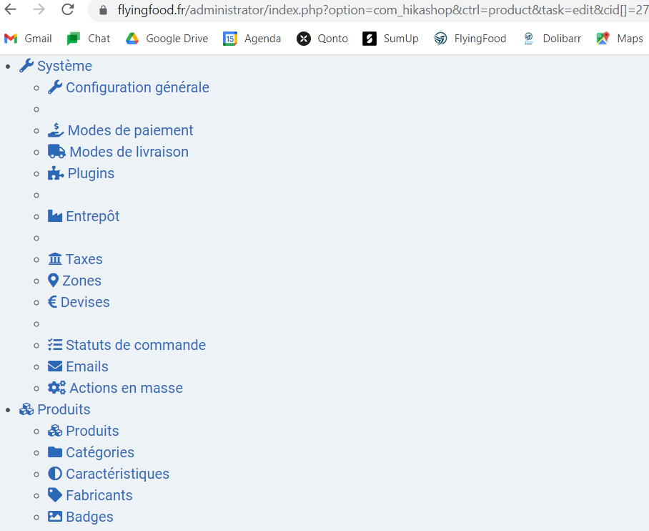The image size is (649, 531).
Task: Open the Qonto bookmark
Action: (322, 39)
